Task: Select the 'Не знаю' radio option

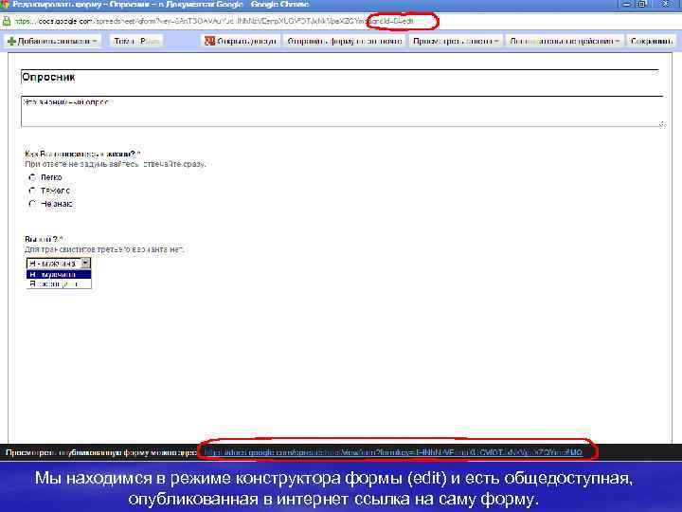Action: coord(32,204)
